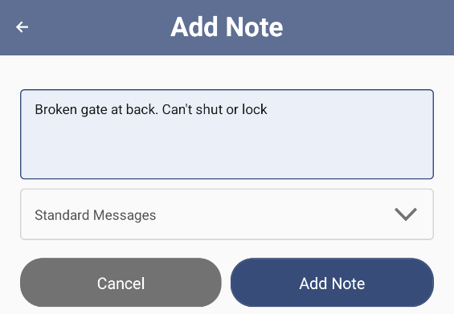
Task: Place cursor after the word lock
Action: click(x=268, y=110)
